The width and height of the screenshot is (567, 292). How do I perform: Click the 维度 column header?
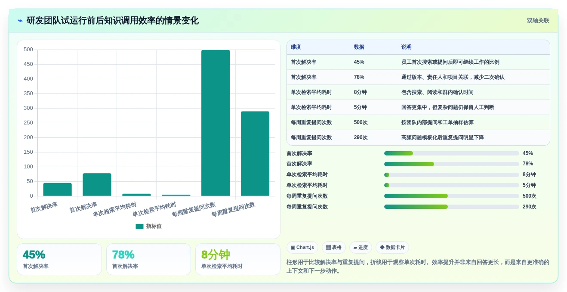pyautogui.click(x=296, y=47)
